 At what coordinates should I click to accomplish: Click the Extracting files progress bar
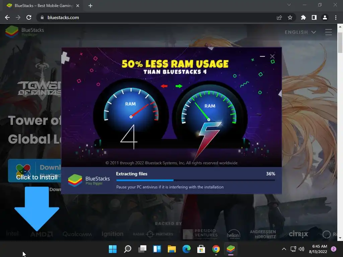(x=196, y=180)
